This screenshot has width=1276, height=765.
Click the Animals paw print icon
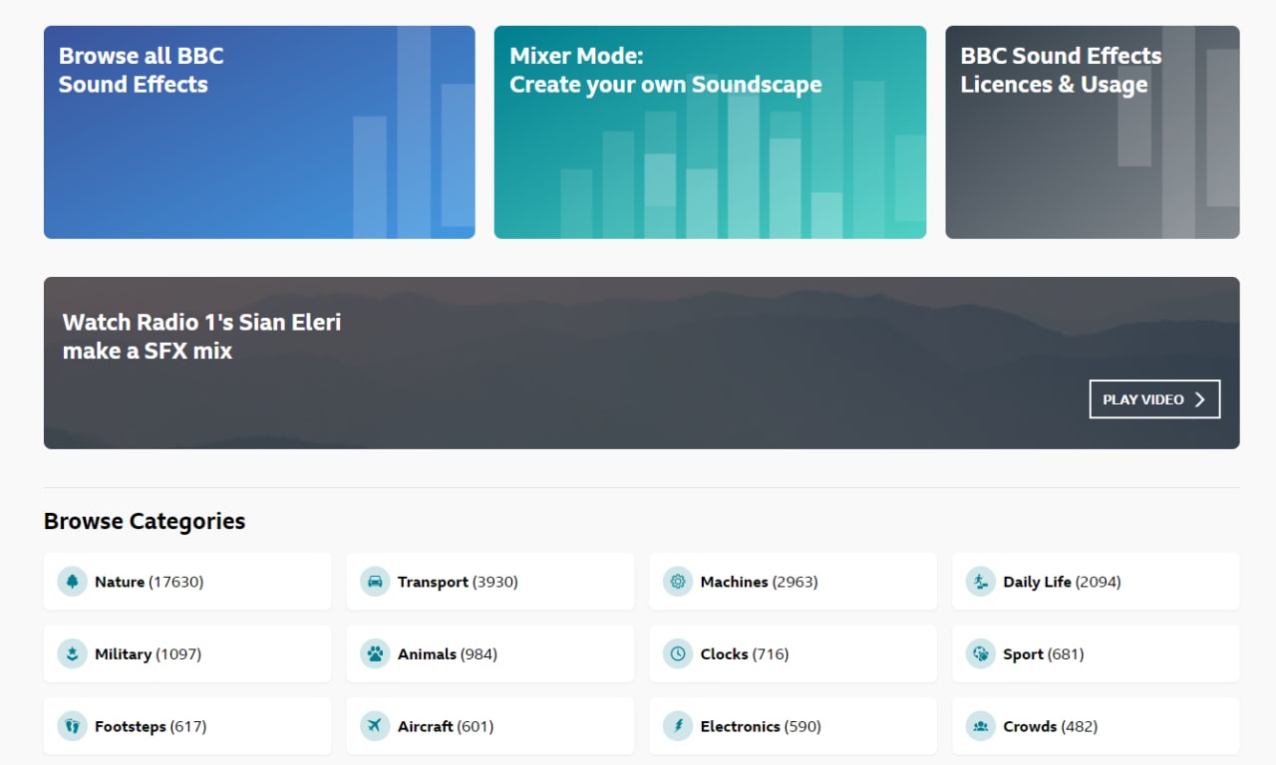click(375, 654)
